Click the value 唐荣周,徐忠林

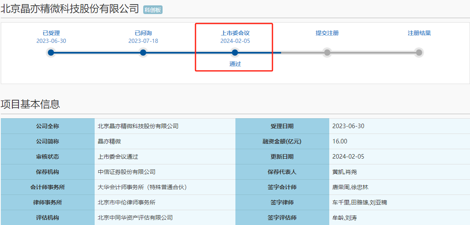click(350, 187)
